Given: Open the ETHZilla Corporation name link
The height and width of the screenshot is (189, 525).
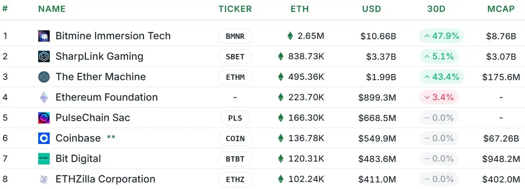Looking at the screenshot, I should [105, 179].
